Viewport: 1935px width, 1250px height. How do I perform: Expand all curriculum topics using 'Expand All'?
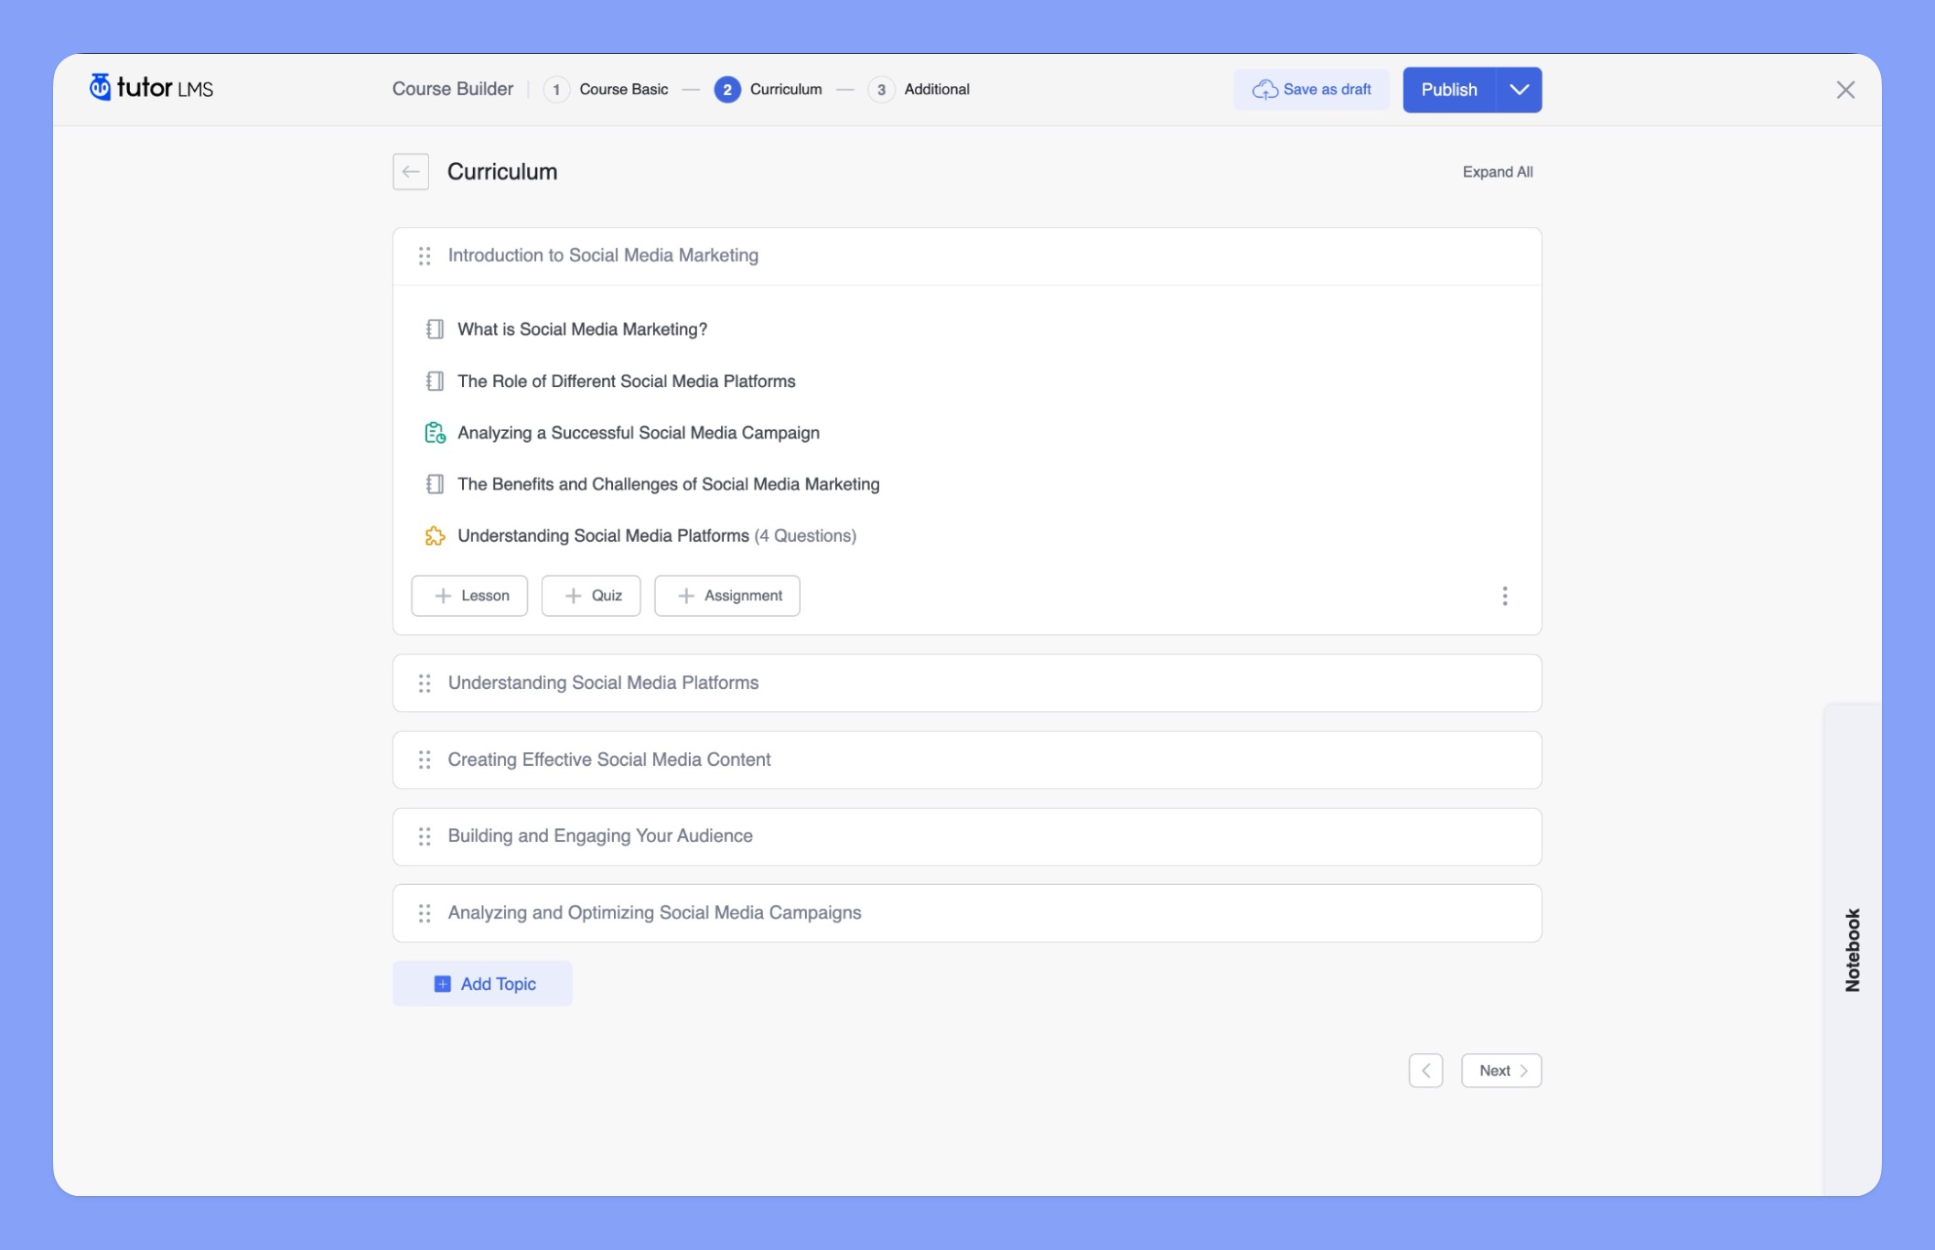click(1498, 171)
